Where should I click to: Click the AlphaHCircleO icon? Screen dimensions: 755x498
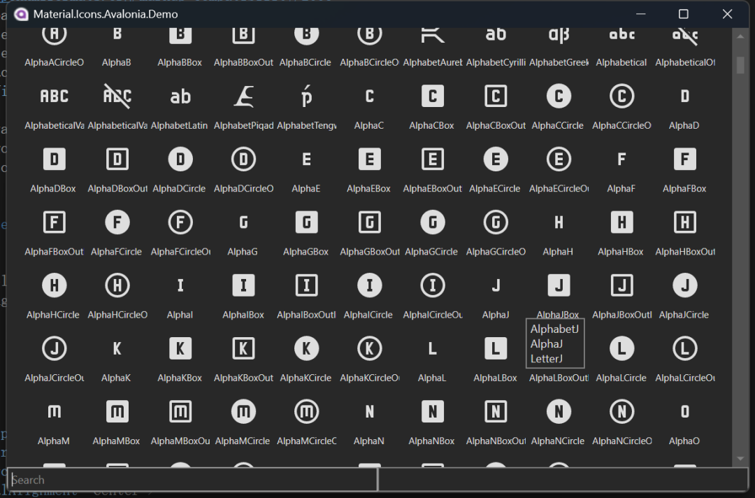click(x=117, y=285)
